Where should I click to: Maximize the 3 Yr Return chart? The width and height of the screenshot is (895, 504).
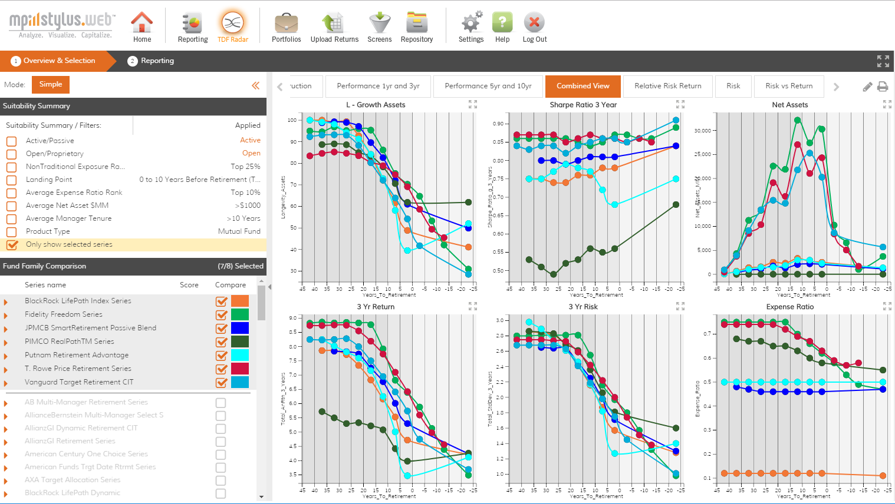pyautogui.click(x=473, y=306)
